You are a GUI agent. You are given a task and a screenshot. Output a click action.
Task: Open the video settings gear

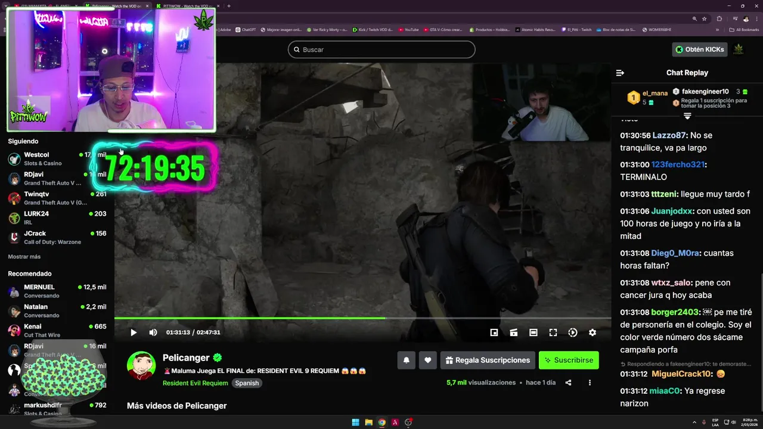(593, 332)
